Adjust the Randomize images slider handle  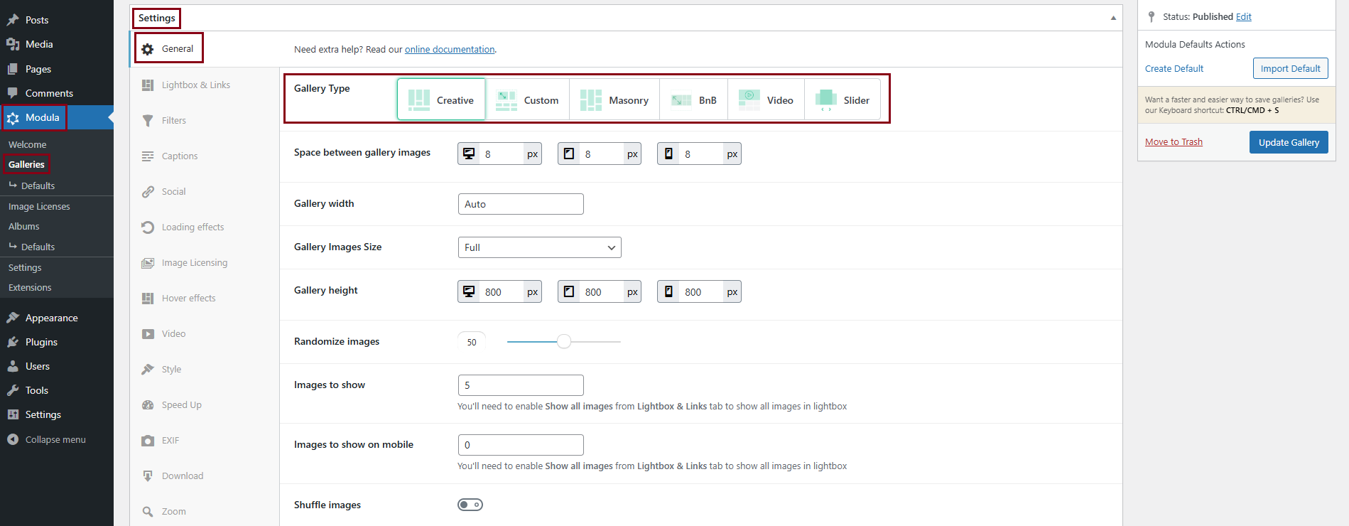(x=564, y=342)
